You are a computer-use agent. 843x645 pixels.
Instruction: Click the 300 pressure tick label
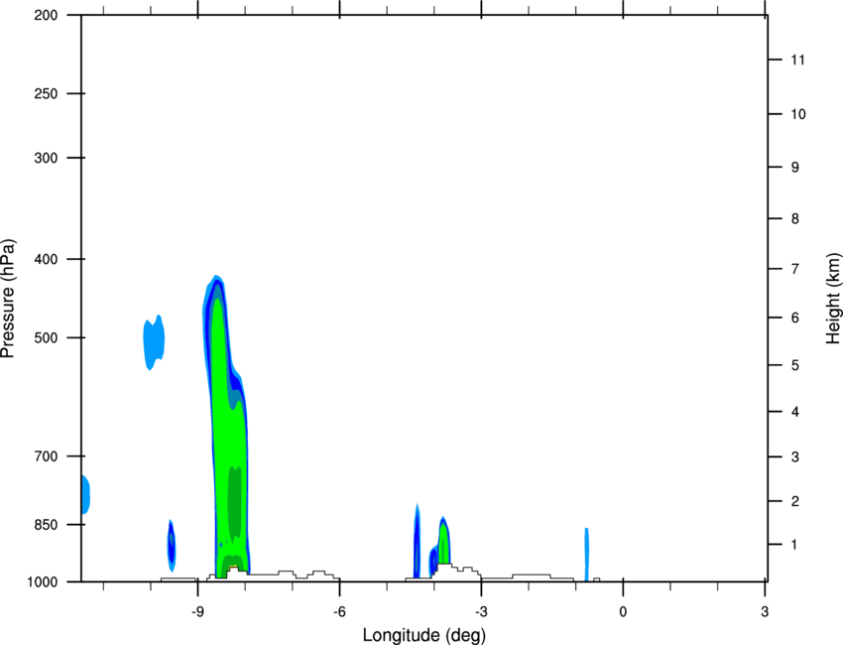pos(46,158)
